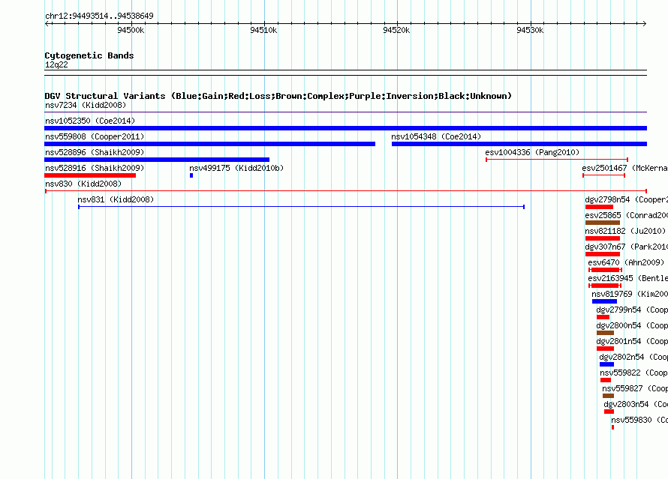668x479 pixels.
Task: Click the Cytogenetic Bands track title
Action: [x=89, y=55]
